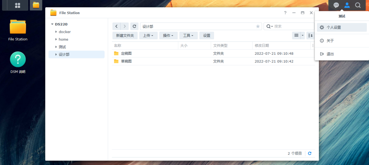
Task: Open the search magnifier in top bar
Action: tap(358, 5)
